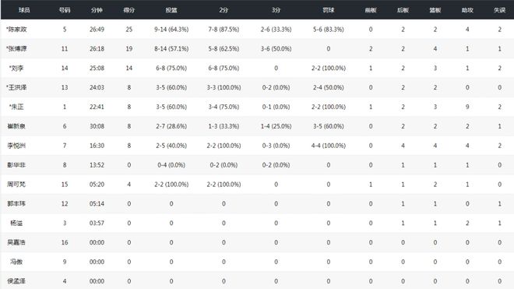Click the 球员 column header
Viewport: 514px width, 289px height.
click(x=24, y=10)
